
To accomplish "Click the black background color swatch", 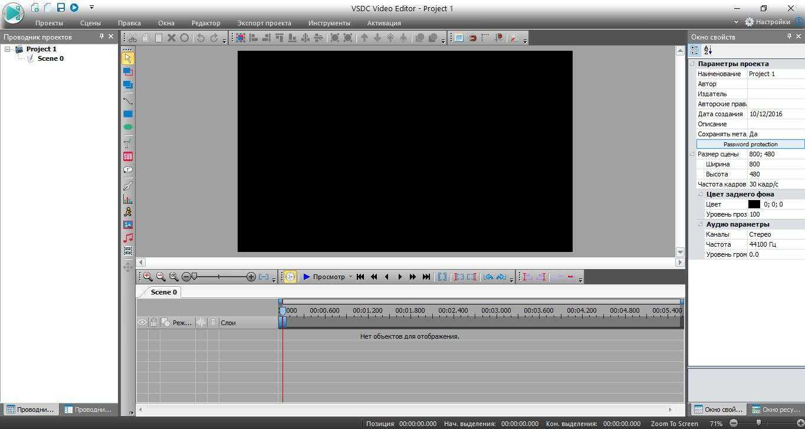I will point(754,204).
